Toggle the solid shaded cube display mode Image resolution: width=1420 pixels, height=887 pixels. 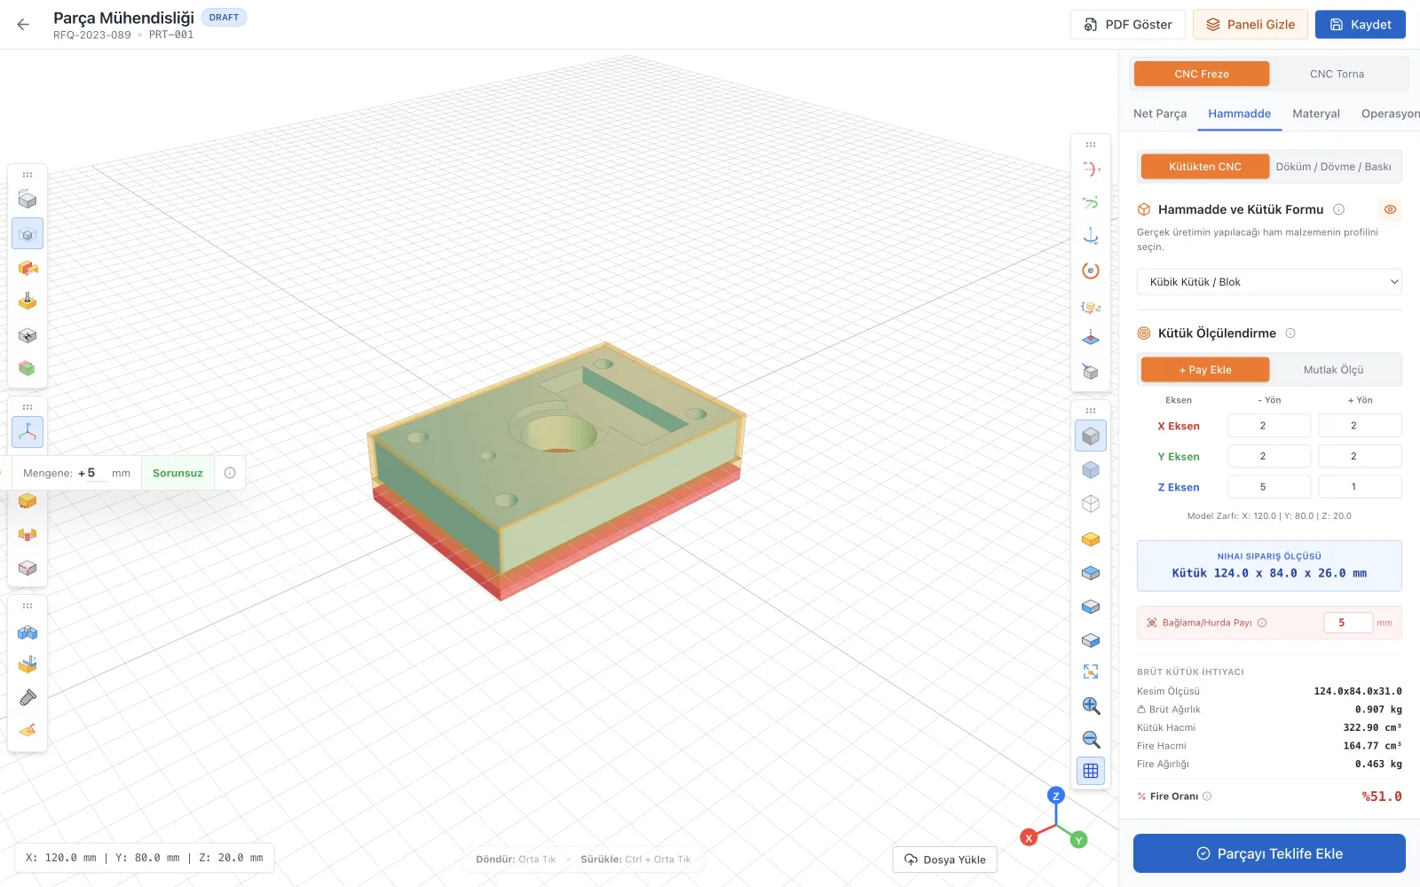pyautogui.click(x=1091, y=436)
